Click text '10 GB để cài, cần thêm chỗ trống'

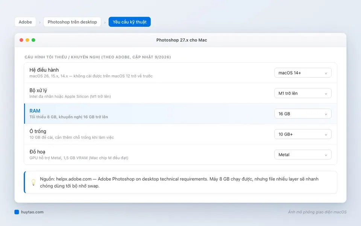[71, 137]
